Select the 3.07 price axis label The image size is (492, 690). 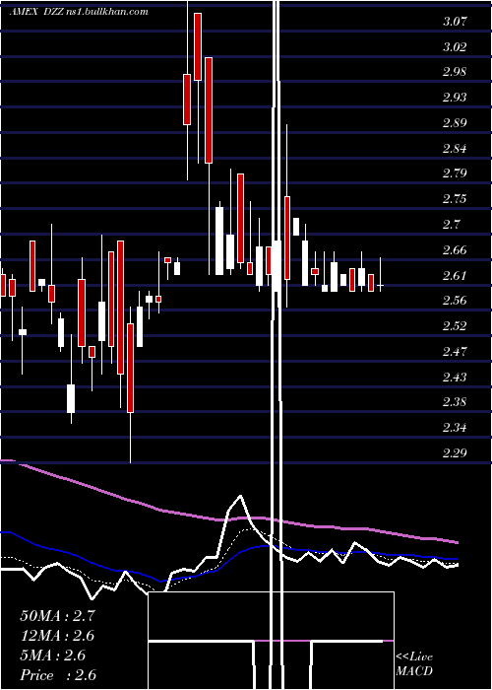[455, 22]
